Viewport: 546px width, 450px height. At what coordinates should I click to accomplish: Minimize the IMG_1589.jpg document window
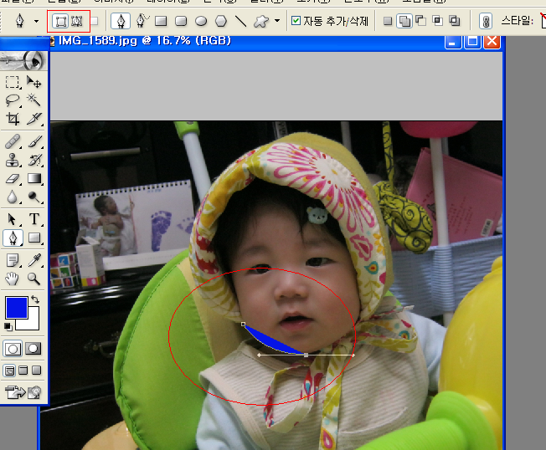tap(453, 41)
